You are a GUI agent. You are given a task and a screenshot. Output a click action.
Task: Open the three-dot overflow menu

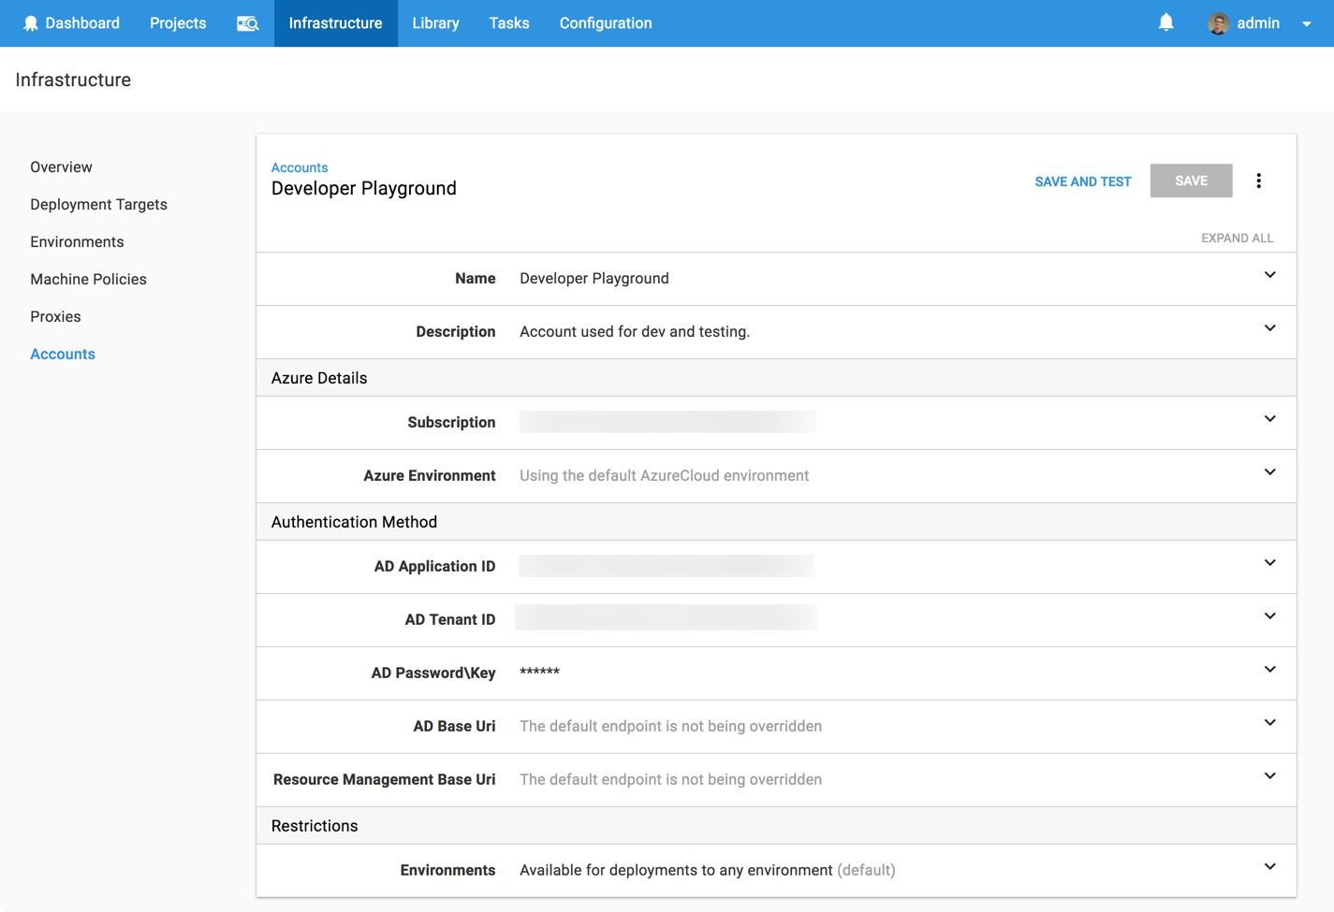pos(1258,181)
